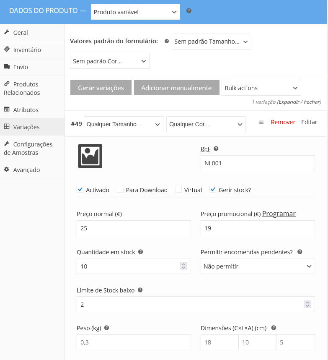Disable the Gerir stock checkbox

(x=212, y=190)
